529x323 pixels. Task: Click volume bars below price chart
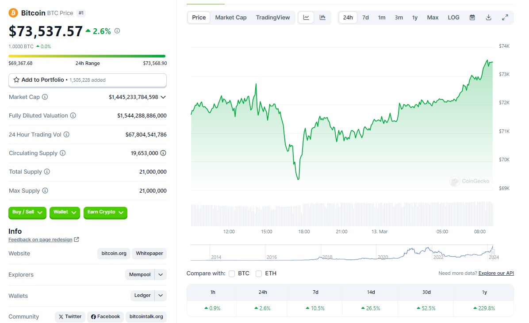click(342, 214)
